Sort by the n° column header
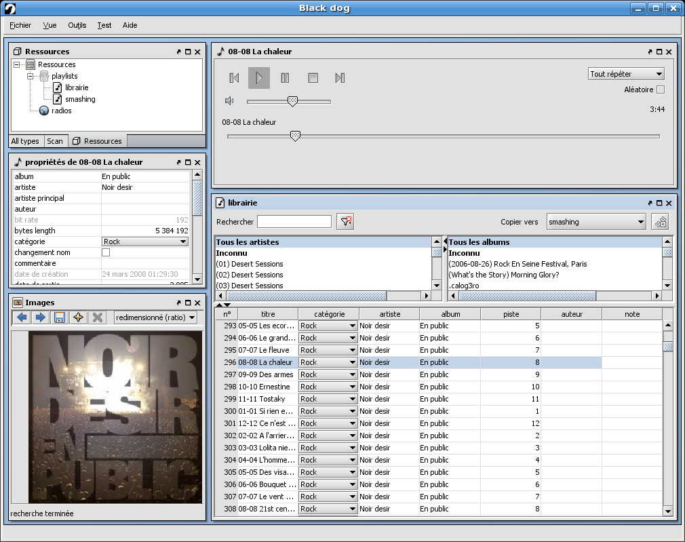The width and height of the screenshot is (685, 542). click(x=227, y=314)
